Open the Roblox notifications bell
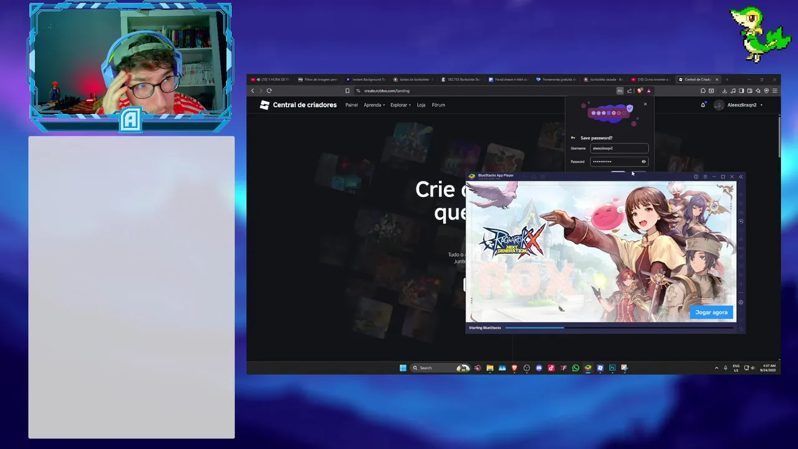Screen dimensions: 798x449 coord(703,105)
